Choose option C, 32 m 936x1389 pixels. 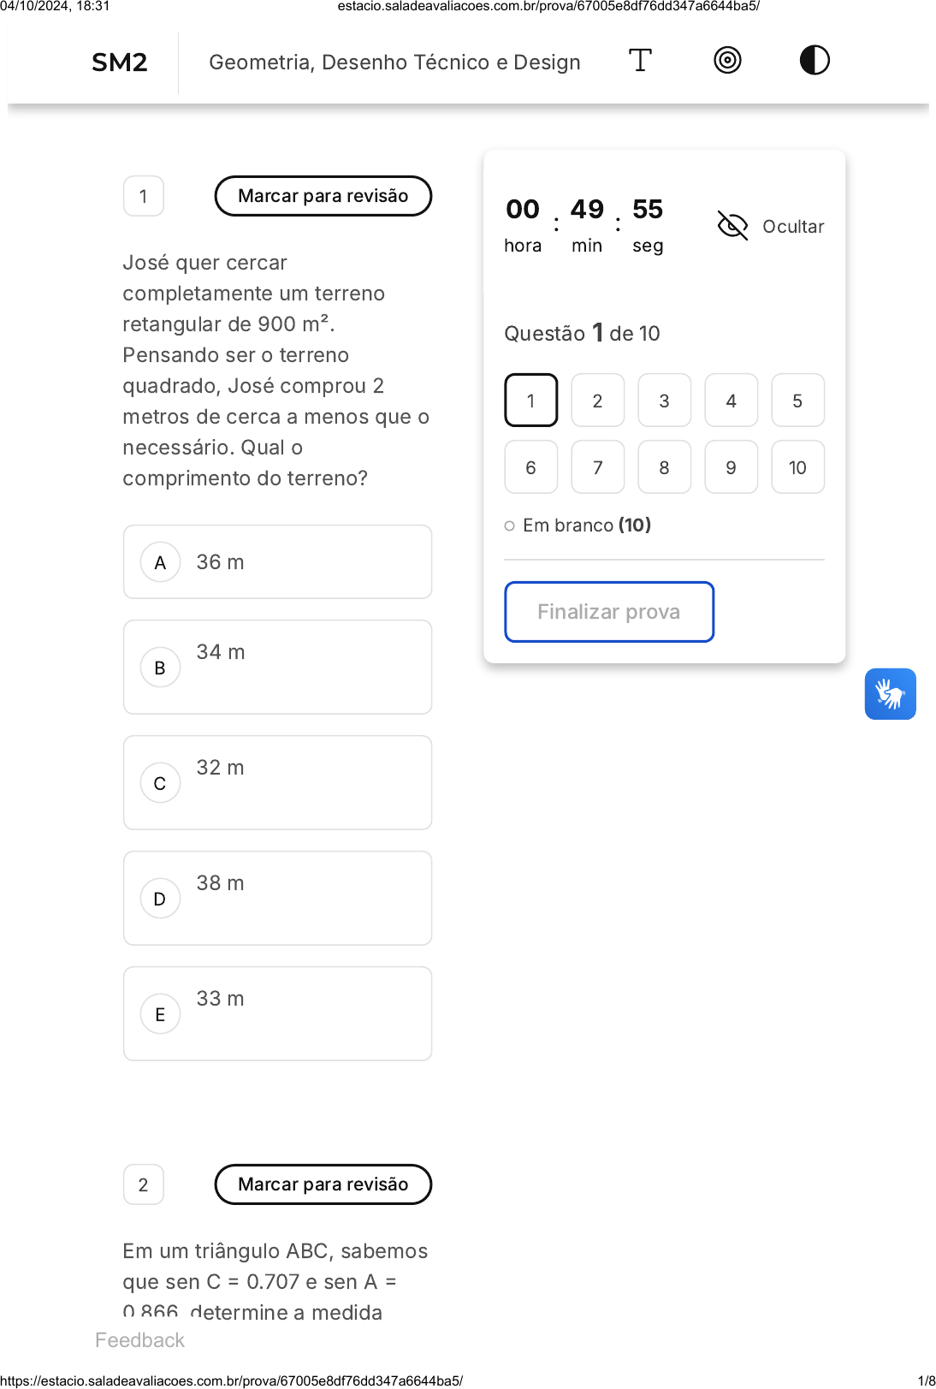(277, 782)
